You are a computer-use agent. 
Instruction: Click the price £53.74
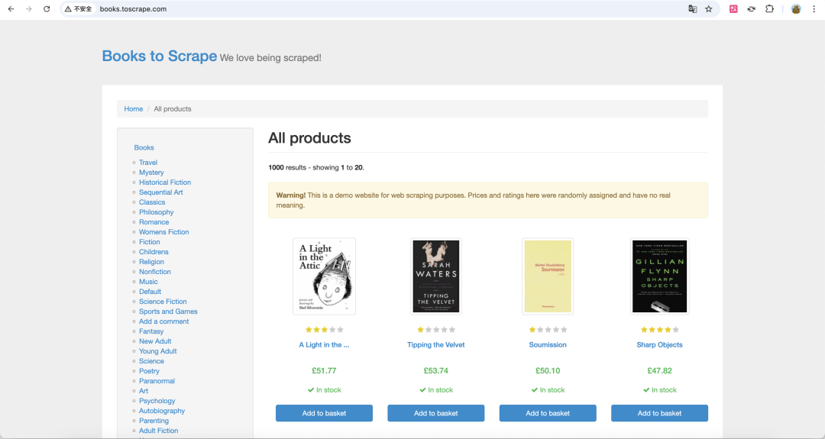(x=436, y=370)
